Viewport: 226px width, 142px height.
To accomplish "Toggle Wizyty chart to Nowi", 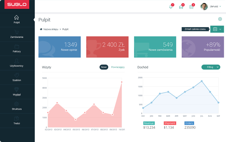I will coord(104,67).
